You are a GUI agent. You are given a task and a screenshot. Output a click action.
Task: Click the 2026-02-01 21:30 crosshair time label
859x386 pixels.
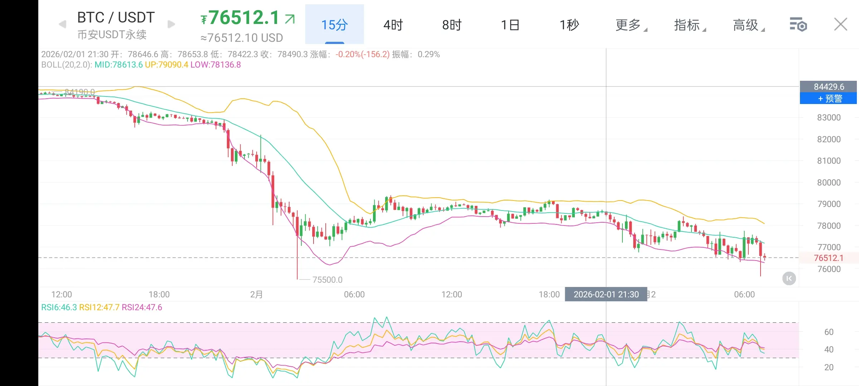click(x=606, y=295)
